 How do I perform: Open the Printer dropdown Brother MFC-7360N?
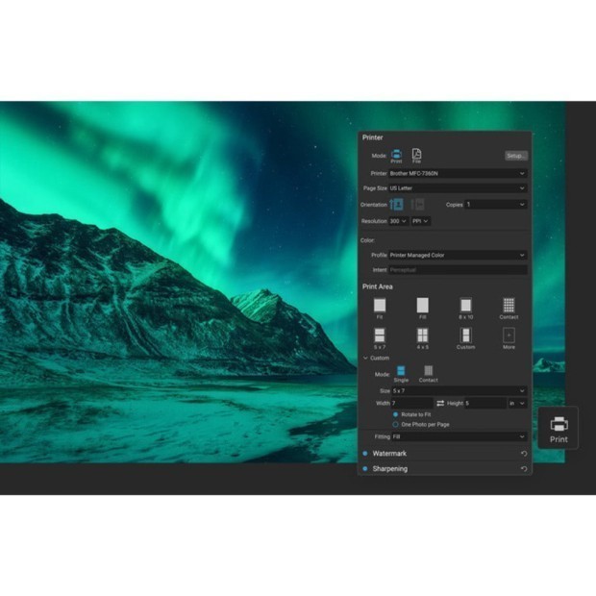(x=458, y=173)
